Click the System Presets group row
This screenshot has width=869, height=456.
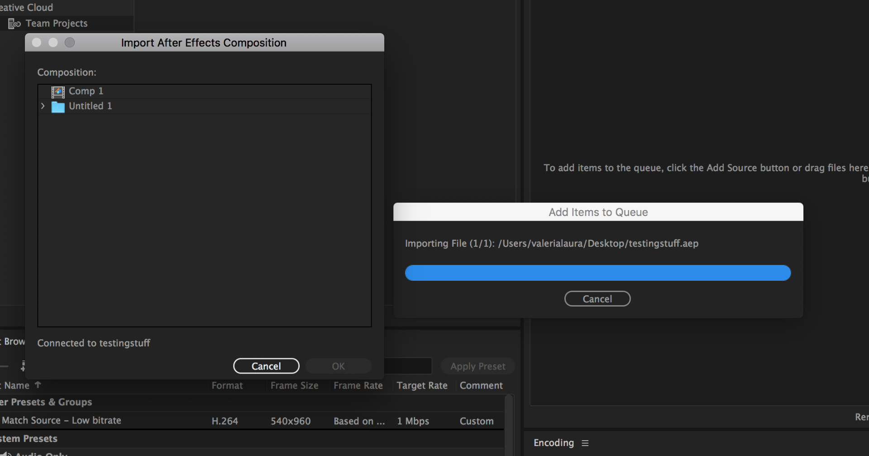(251, 439)
